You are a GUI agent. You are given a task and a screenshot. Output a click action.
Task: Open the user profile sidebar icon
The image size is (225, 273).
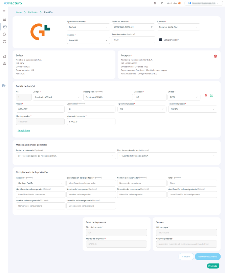click(4, 64)
